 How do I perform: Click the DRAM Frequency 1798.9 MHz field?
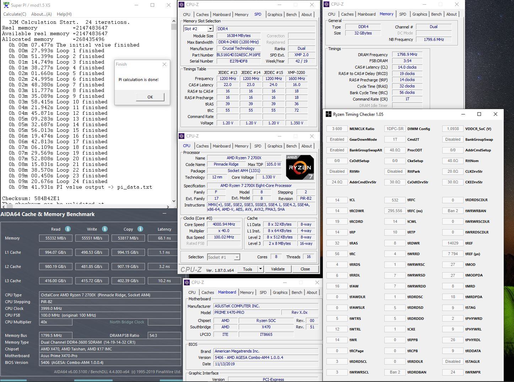click(x=407, y=55)
